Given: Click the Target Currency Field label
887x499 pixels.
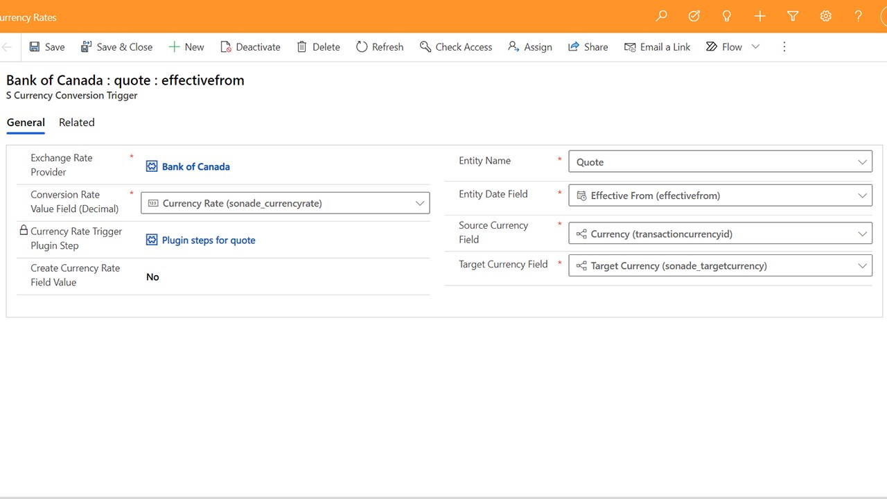Looking at the screenshot, I should [503, 264].
